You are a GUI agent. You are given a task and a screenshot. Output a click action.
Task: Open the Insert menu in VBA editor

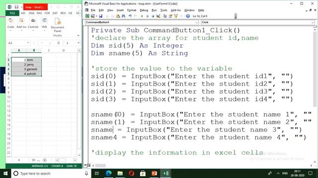(x=120, y=10)
